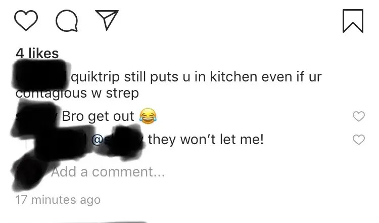The width and height of the screenshot is (379, 223).
Task: Save the post with the bookmark icon
Action: 353,21
